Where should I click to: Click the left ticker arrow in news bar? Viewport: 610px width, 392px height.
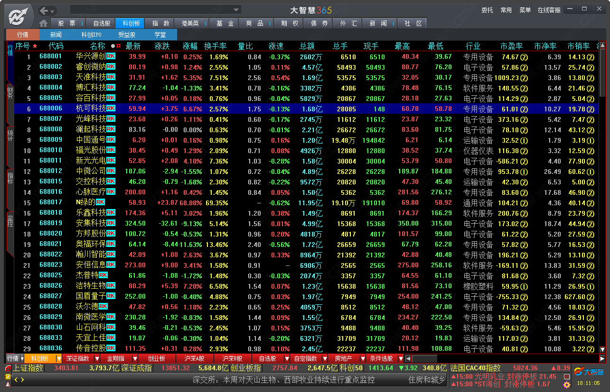click(x=16, y=380)
